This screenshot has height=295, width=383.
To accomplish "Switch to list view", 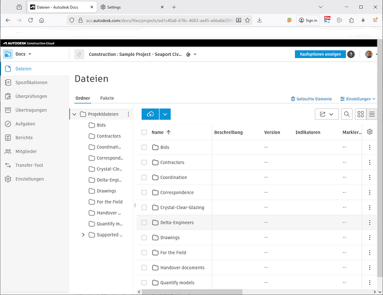I will coord(372,114).
